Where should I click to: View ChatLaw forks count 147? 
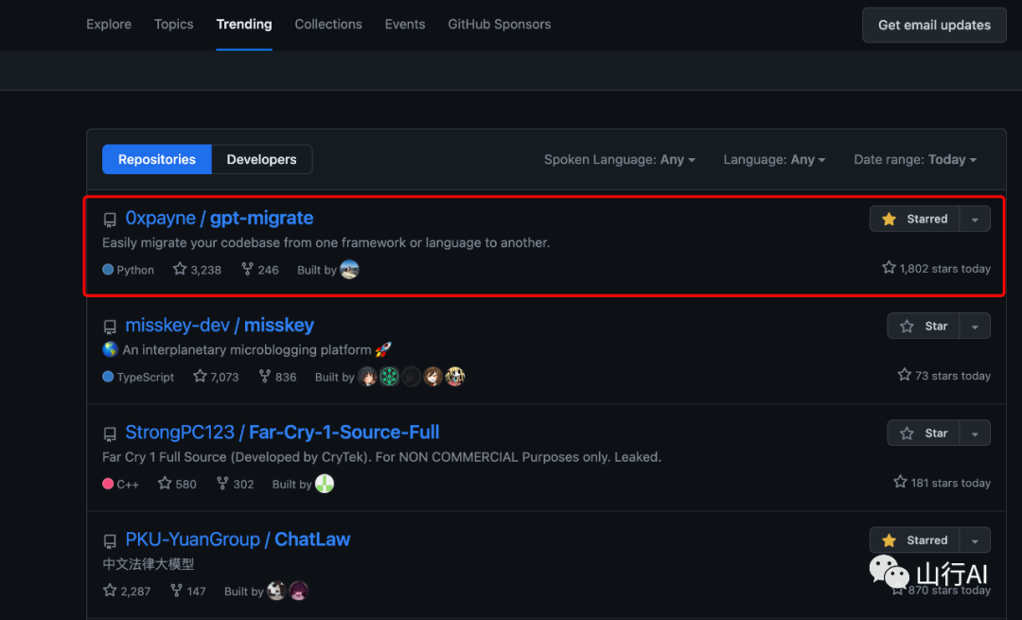pos(187,591)
